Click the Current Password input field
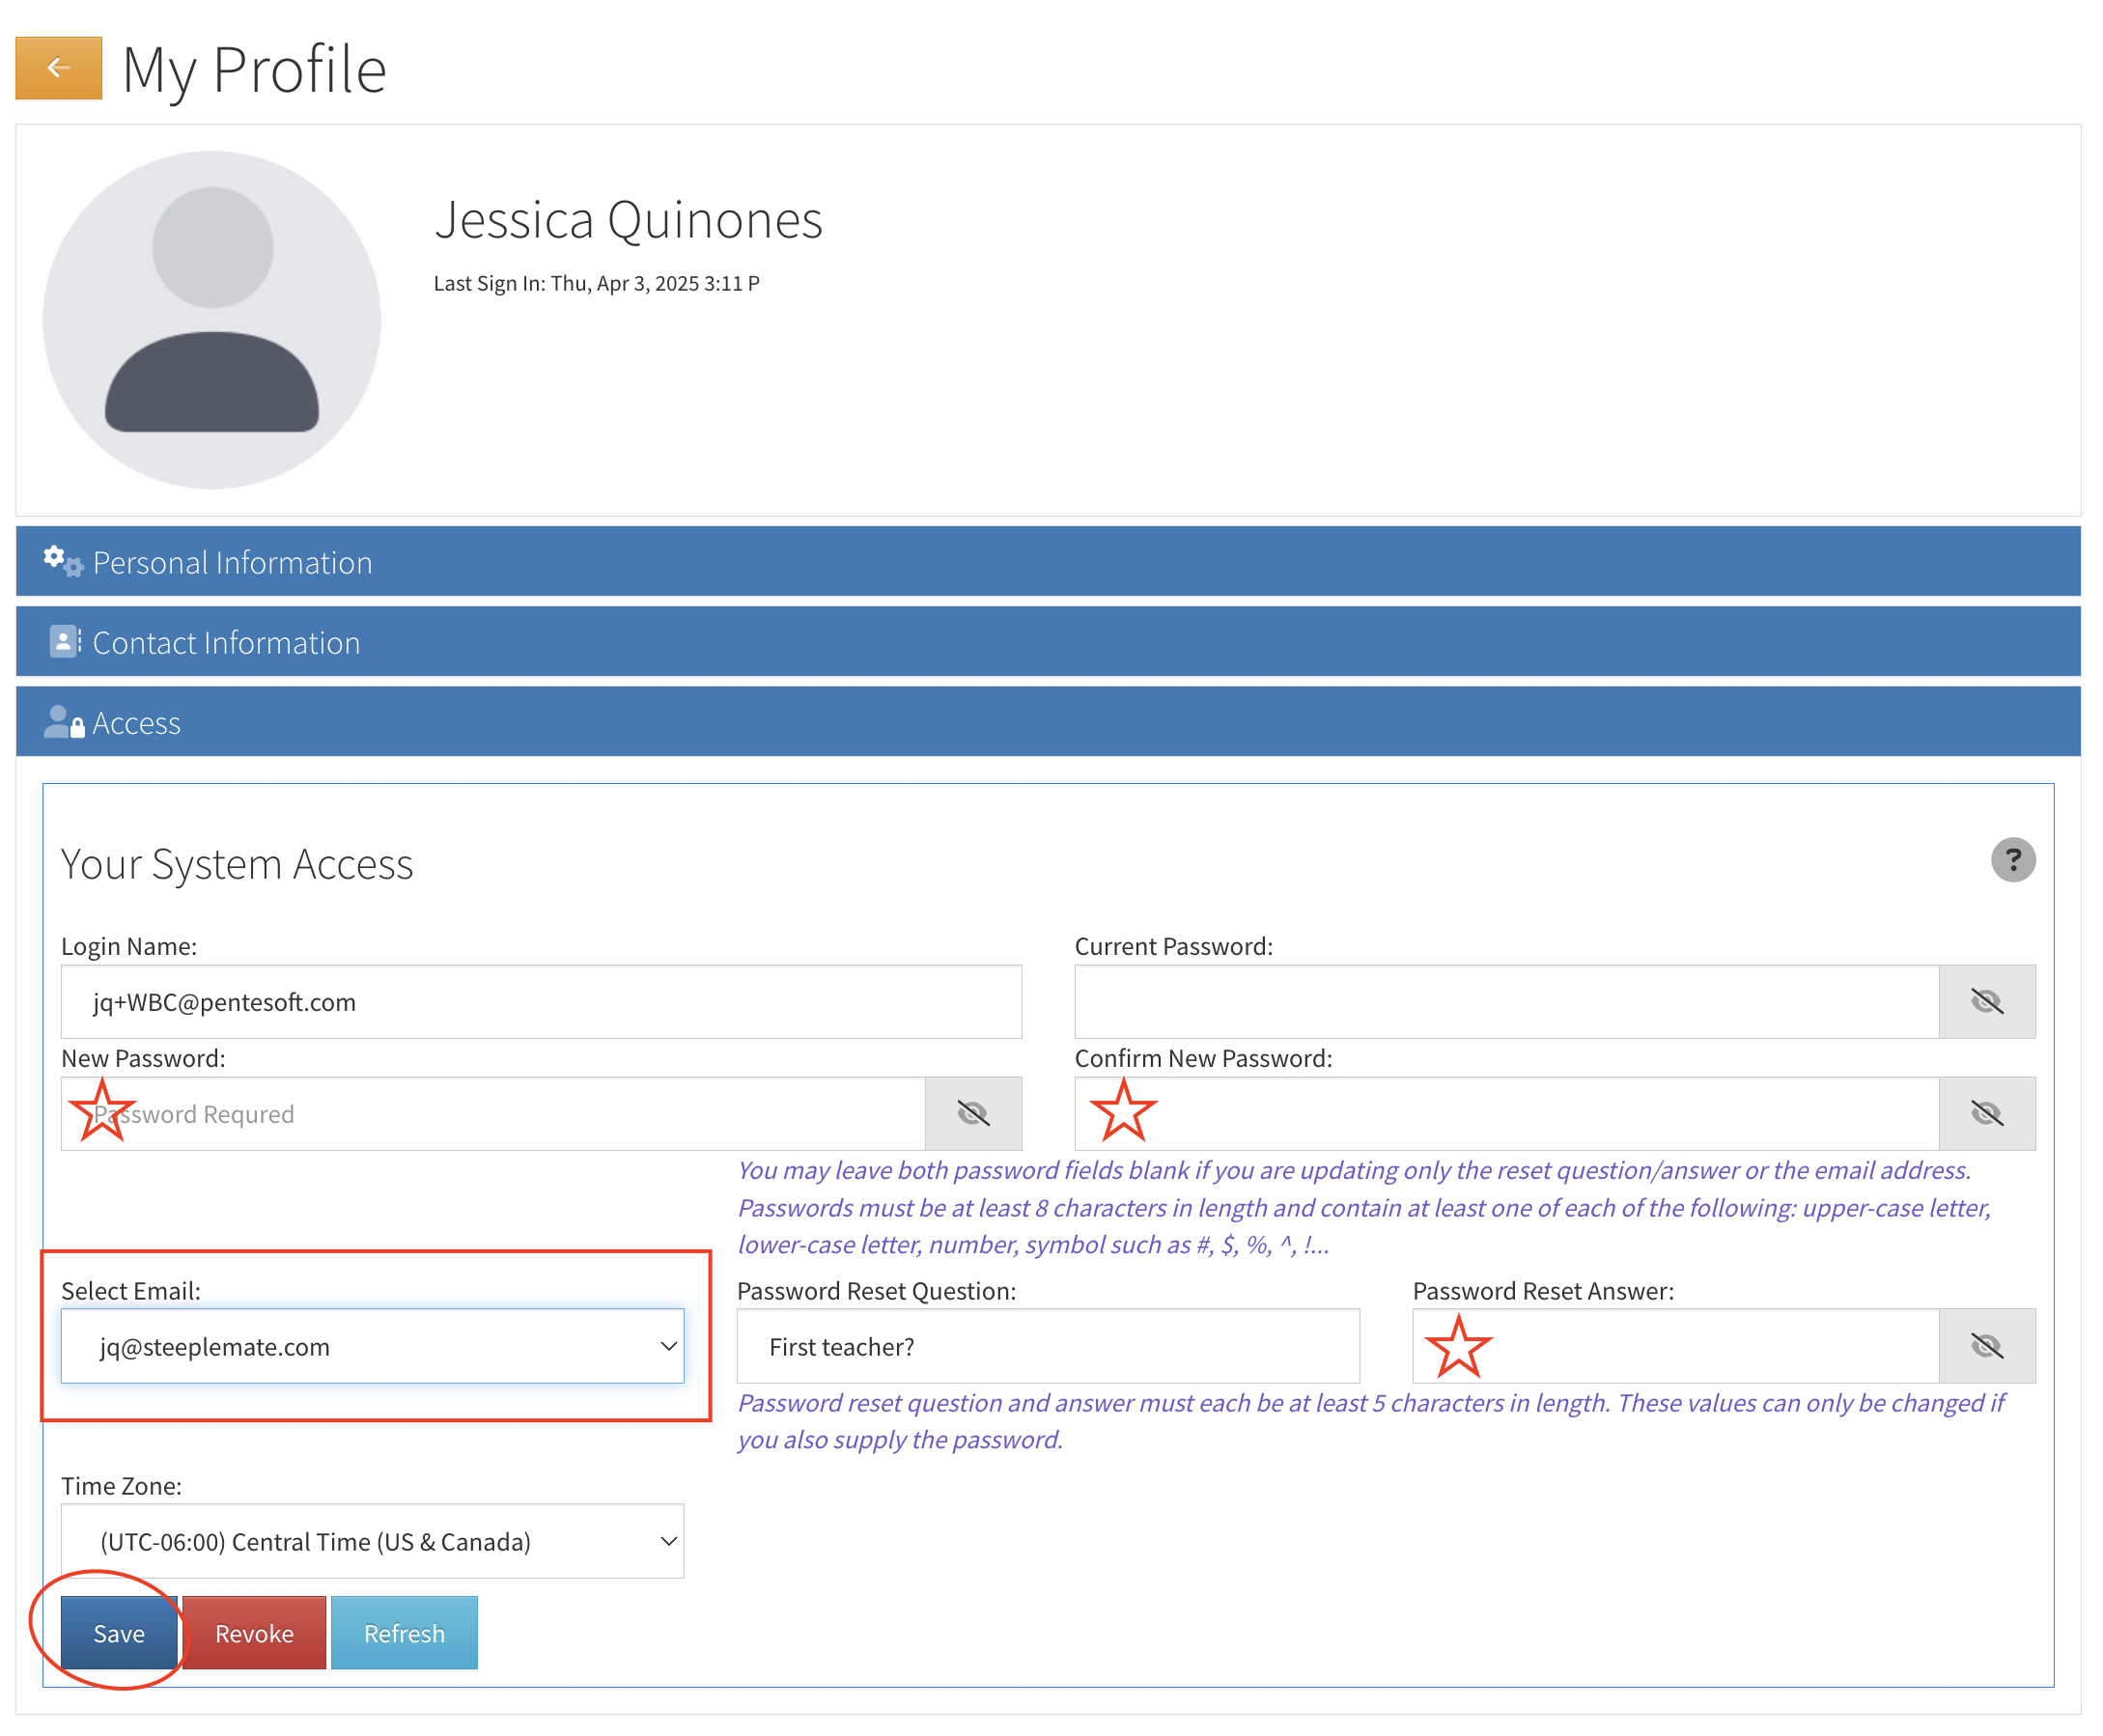Image resolution: width=2103 pixels, height=1736 pixels. tap(1506, 1002)
